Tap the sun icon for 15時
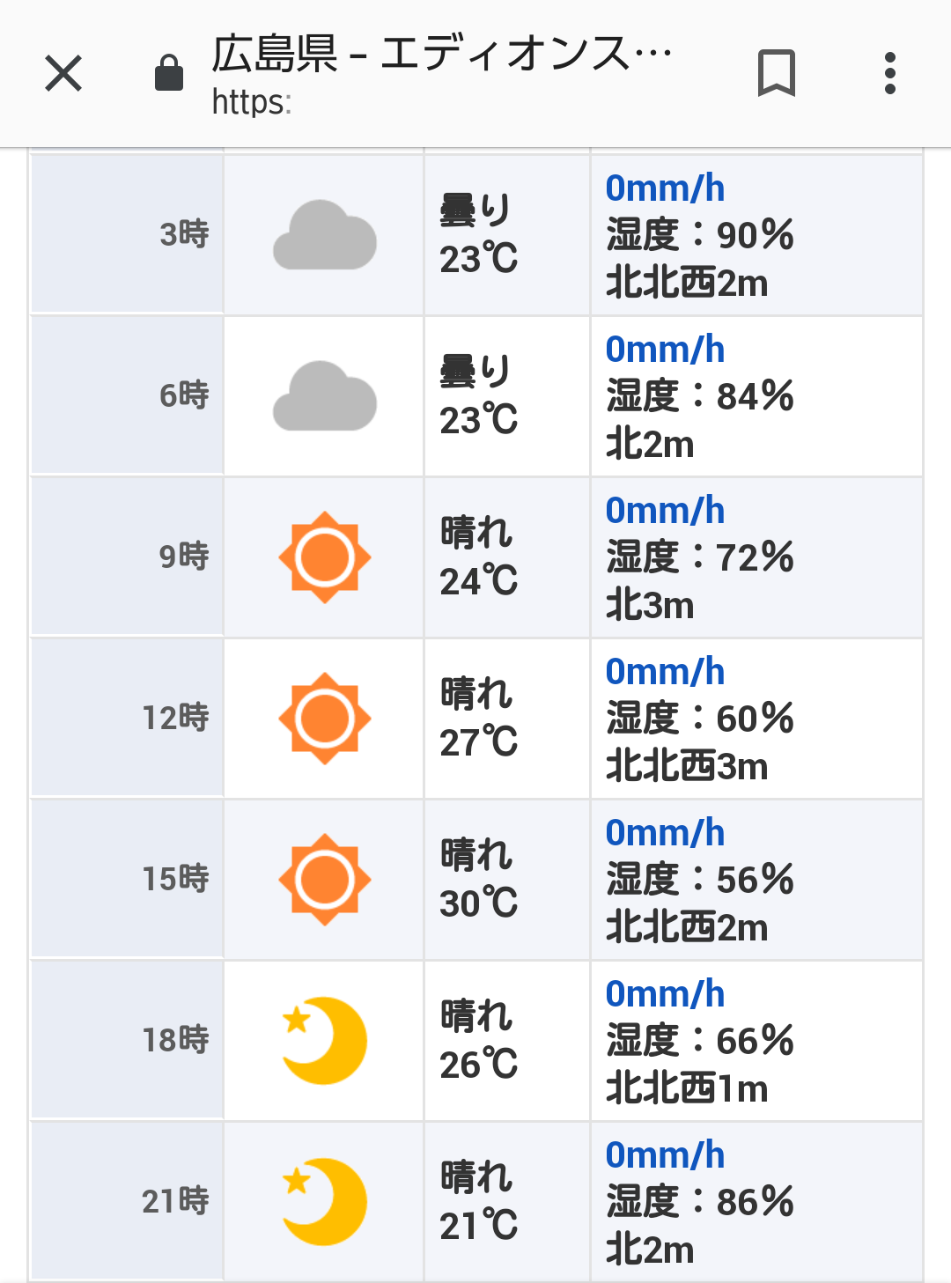Image resolution: width=951 pixels, height=1283 pixels. (324, 880)
